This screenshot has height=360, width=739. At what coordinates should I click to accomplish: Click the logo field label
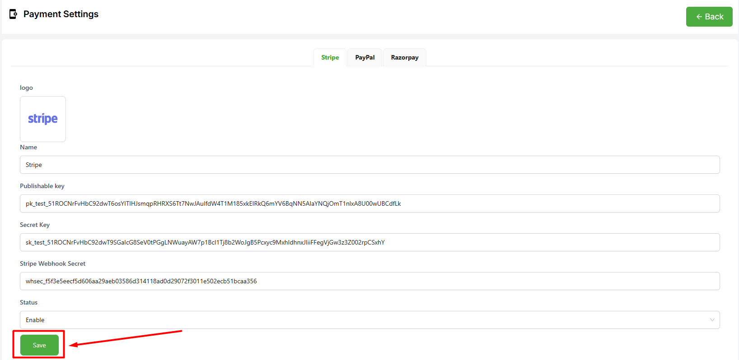[x=26, y=88]
